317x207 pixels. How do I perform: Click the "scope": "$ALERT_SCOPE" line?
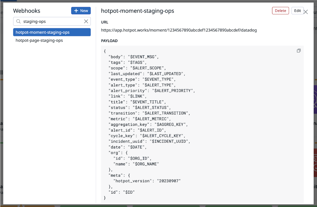(137, 68)
